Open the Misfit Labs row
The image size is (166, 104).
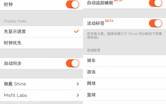tap(16, 95)
